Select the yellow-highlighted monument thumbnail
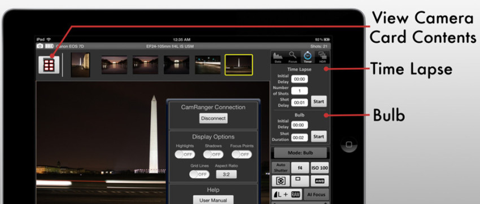The height and width of the screenshot is (204, 480). 239,65
